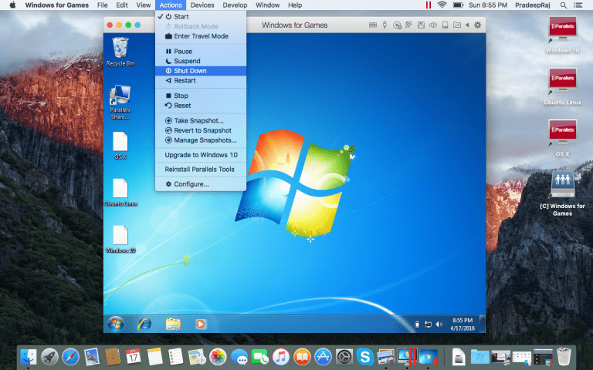Open the Help menu in menu bar

pos(295,5)
